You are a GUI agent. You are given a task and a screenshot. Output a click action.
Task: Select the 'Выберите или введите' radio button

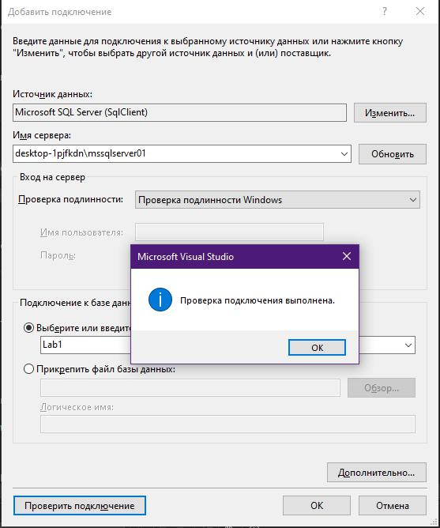pyautogui.click(x=28, y=328)
